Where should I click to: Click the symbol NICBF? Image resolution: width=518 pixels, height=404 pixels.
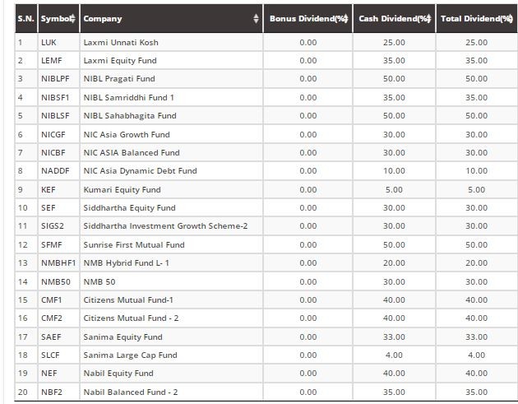tap(53, 153)
